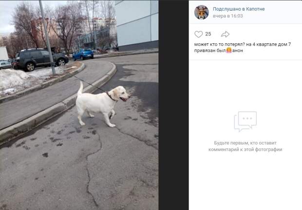Viewport: 302px width, 210px height.
Task: Click the timestamp вчера в 16:03
Action: click(228, 16)
